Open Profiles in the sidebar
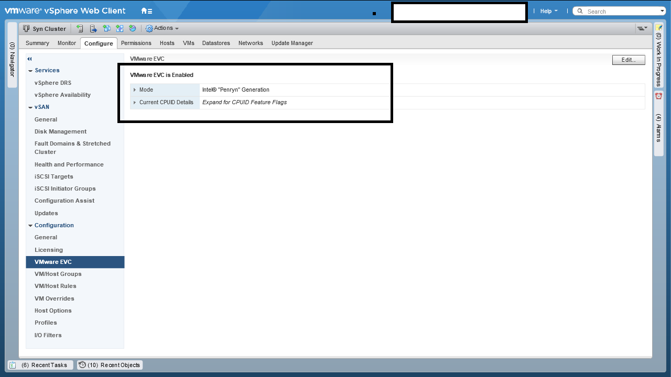This screenshot has height=377, width=671. point(46,323)
